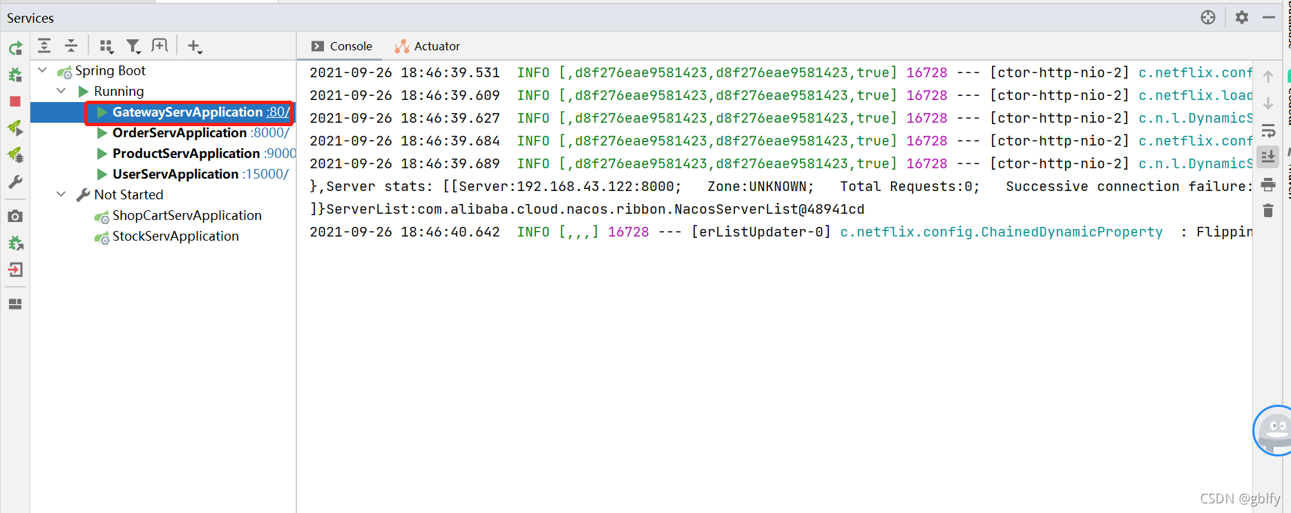Image resolution: width=1291 pixels, height=513 pixels.
Task: Select UserServApplication in services tree
Action: coord(175,174)
